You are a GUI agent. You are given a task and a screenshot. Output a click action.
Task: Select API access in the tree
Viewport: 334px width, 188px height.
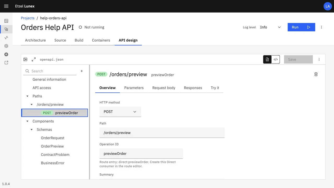pos(42,88)
